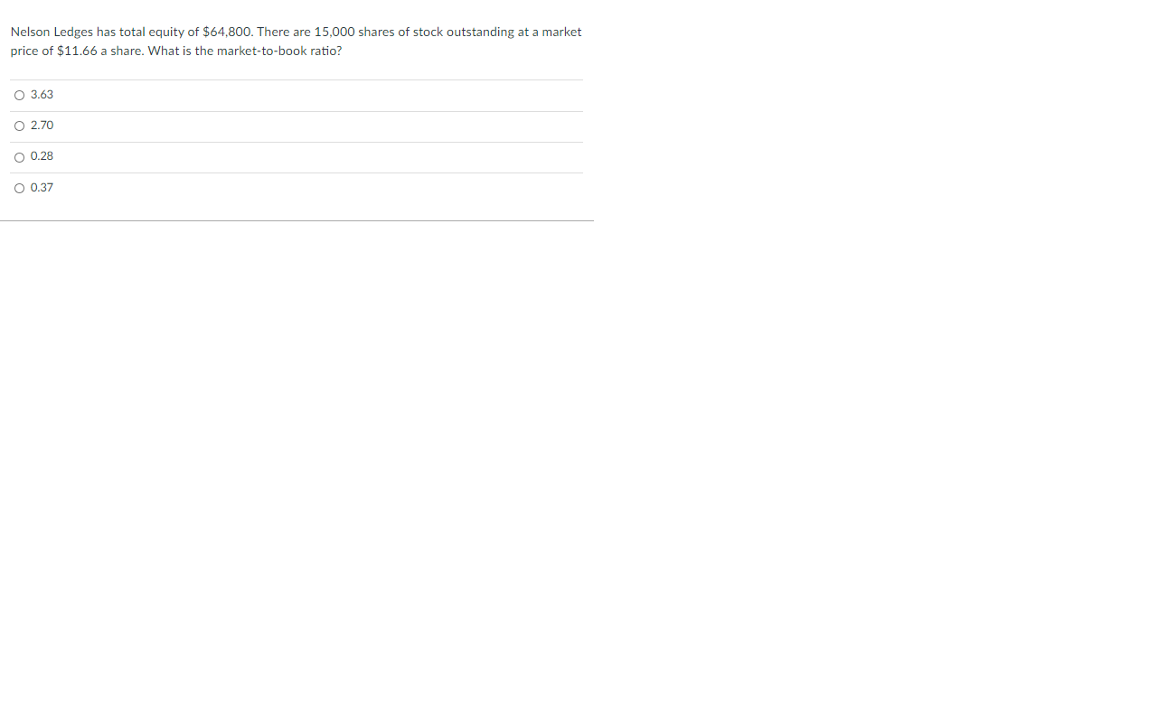Screen dimensions: 1168x718
Task: Click the "2.70" answer label text
Action: (42, 126)
